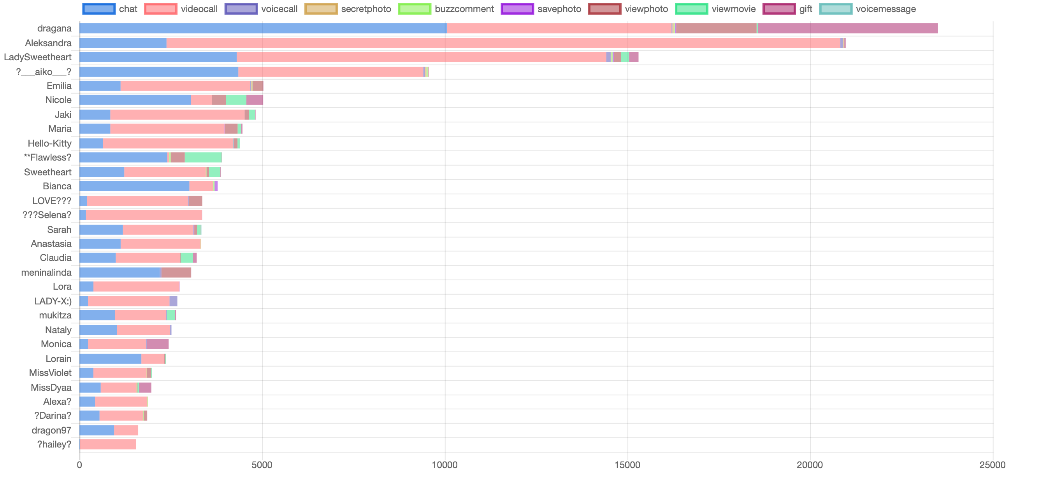Click Nicole's green viewmovie bar segment
The image size is (1040, 493).
tap(236, 100)
